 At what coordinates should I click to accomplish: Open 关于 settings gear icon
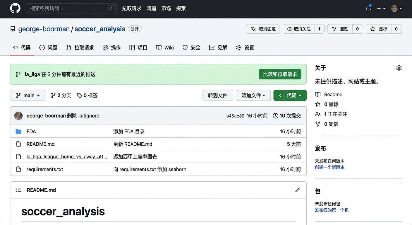pos(399,68)
